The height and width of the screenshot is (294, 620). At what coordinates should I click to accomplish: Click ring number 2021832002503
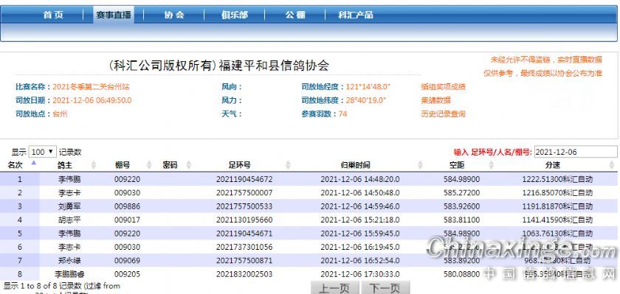coord(244,274)
